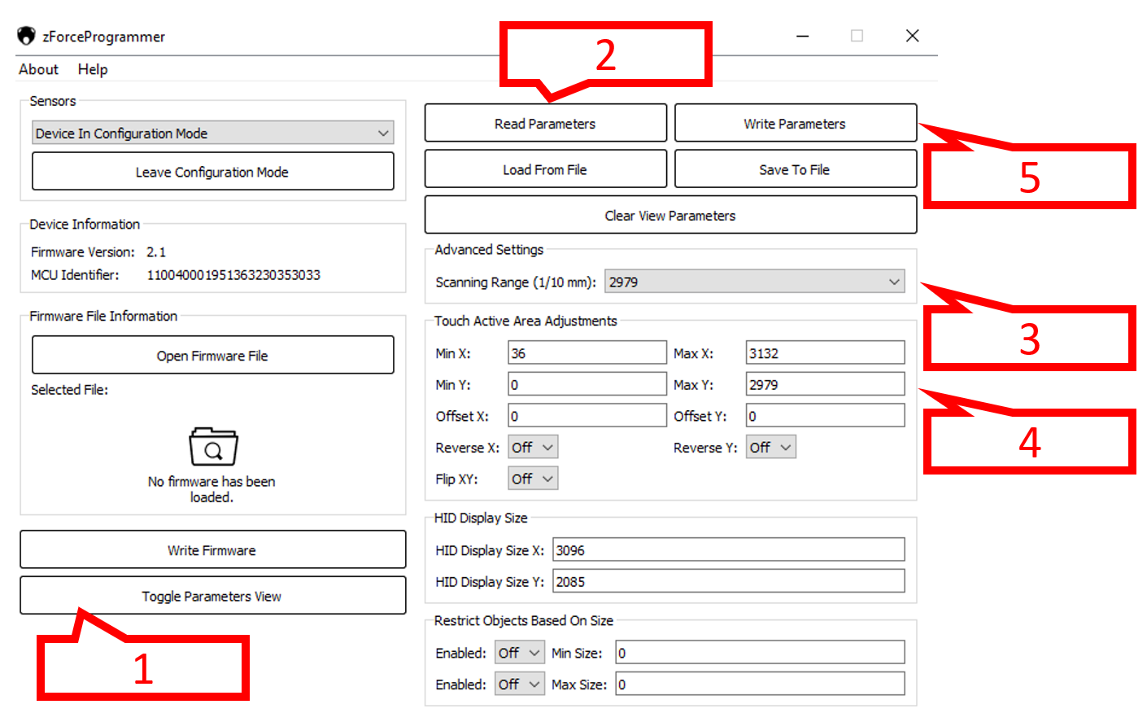The width and height of the screenshot is (1147, 713).
Task: Open the Reverse X dropdown
Action: point(533,448)
